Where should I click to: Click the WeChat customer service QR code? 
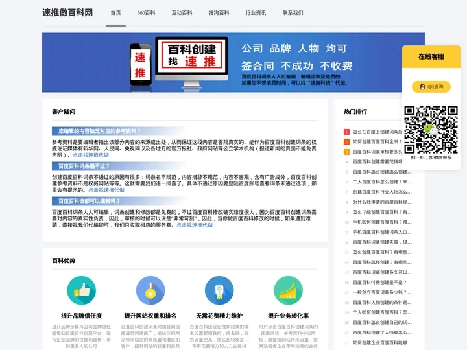click(431, 130)
